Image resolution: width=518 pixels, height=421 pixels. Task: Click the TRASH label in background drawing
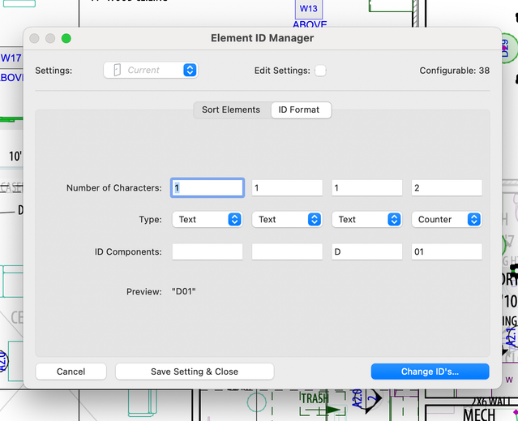pyautogui.click(x=315, y=398)
